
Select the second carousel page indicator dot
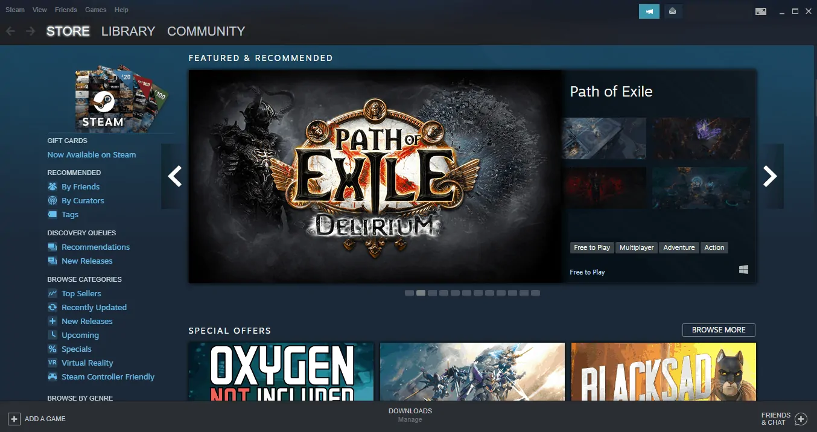pyautogui.click(x=421, y=293)
